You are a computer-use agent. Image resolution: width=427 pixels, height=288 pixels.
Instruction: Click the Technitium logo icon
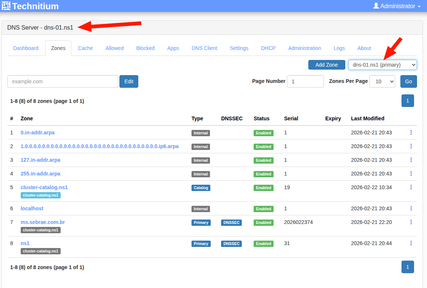(x=6, y=6)
